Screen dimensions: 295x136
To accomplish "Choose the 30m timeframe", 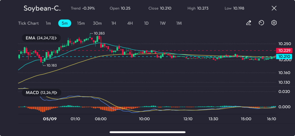I will coord(97,23).
